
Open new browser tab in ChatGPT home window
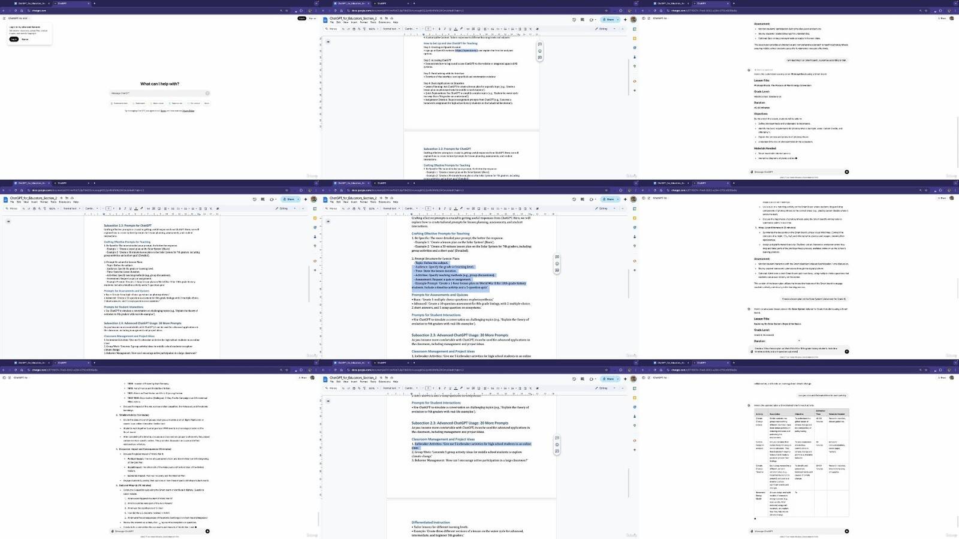[x=94, y=3]
